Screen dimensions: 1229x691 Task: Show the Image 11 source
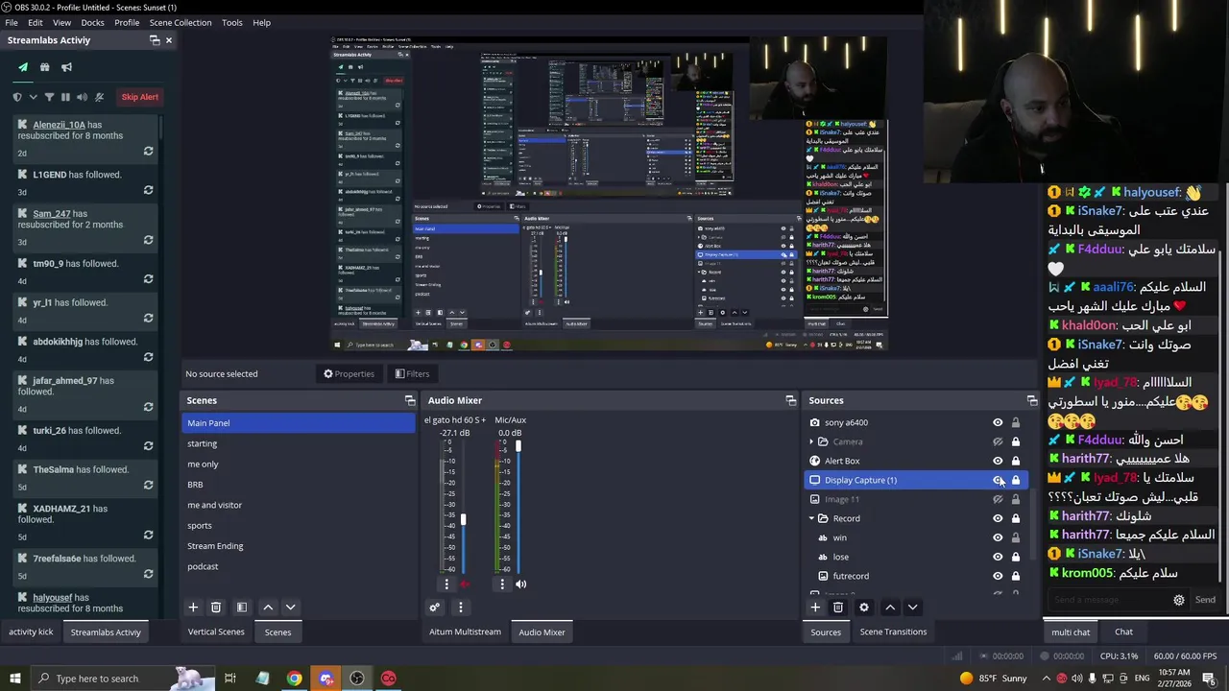998,499
